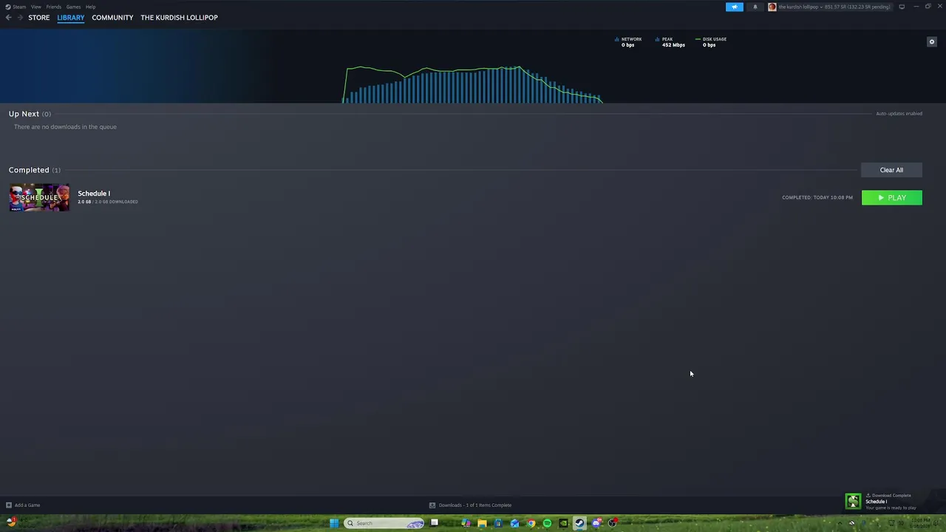
Task: Click the DISK USAGE 0 bps stat
Action: 711,42
